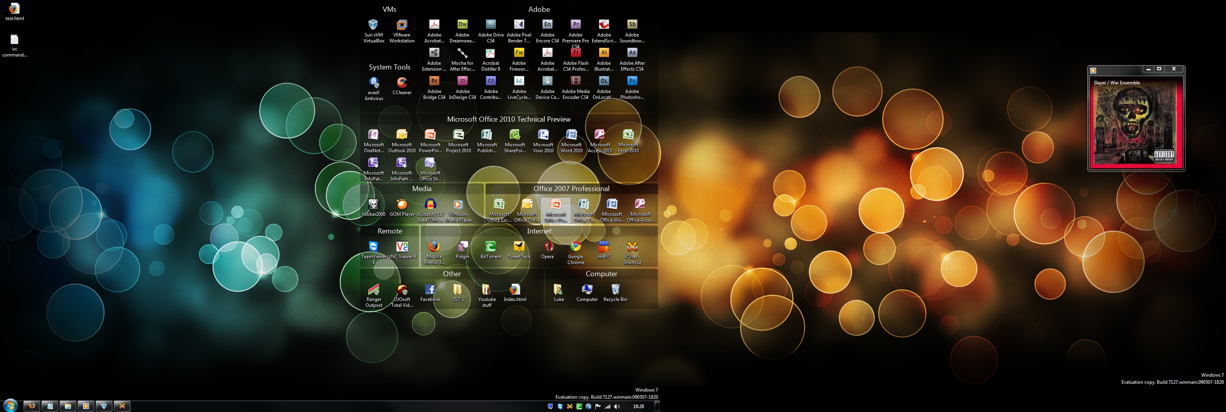The height and width of the screenshot is (412, 1226).
Task: Click the foobar2000 icon in Media
Action: 374,205
